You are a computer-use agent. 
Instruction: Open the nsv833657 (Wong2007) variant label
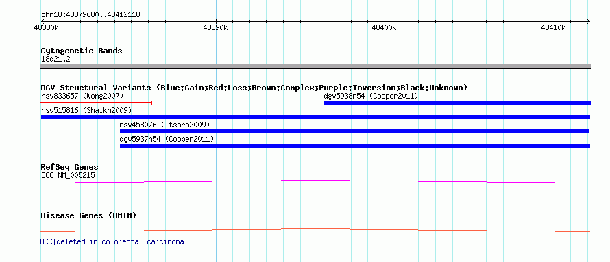[x=82, y=96]
